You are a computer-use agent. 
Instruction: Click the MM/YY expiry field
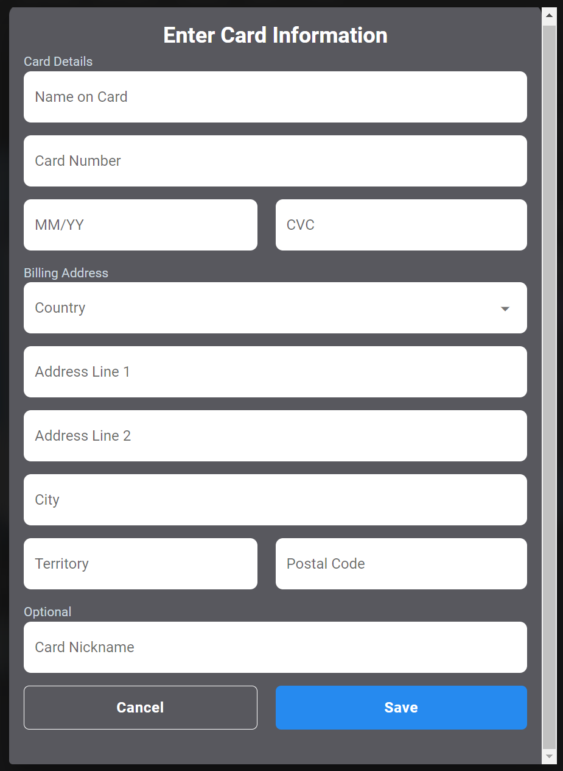(x=141, y=225)
